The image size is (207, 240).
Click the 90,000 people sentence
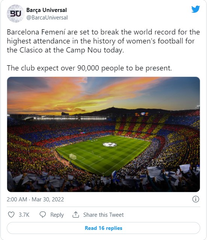click(x=89, y=68)
